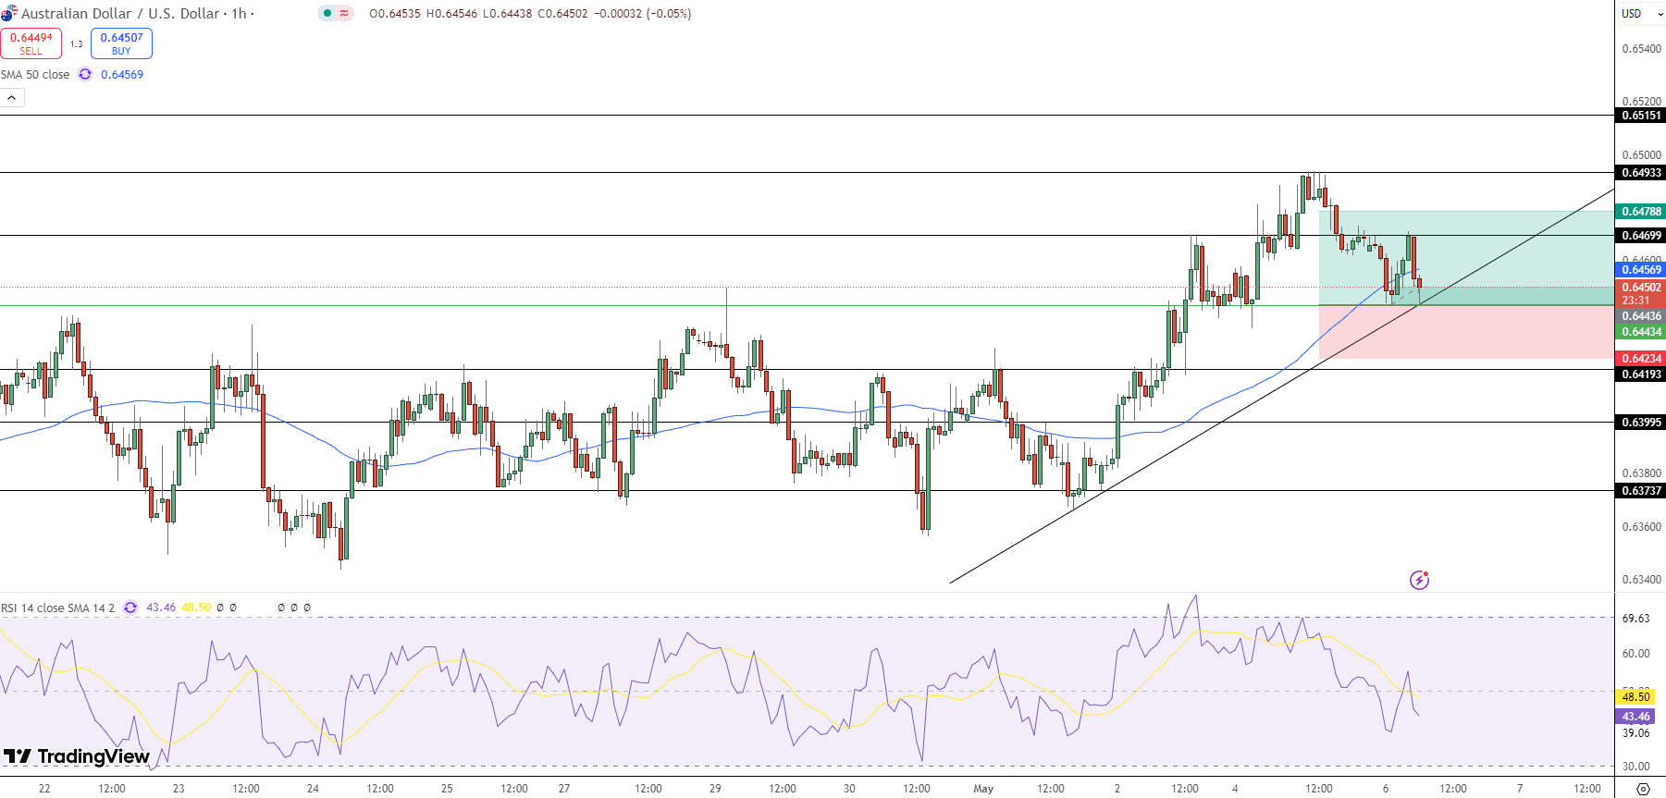This screenshot has width=1666, height=798.
Task: Click the 1h timeframe label in title
Action: point(239,13)
